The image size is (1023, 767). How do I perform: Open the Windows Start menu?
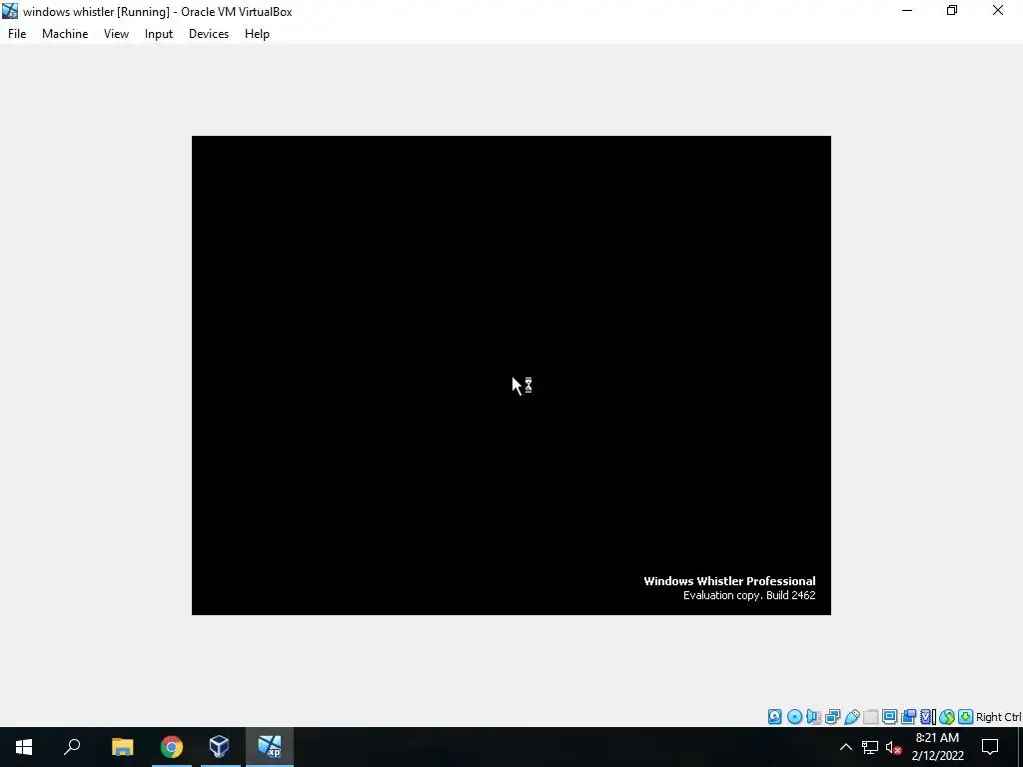click(24, 747)
